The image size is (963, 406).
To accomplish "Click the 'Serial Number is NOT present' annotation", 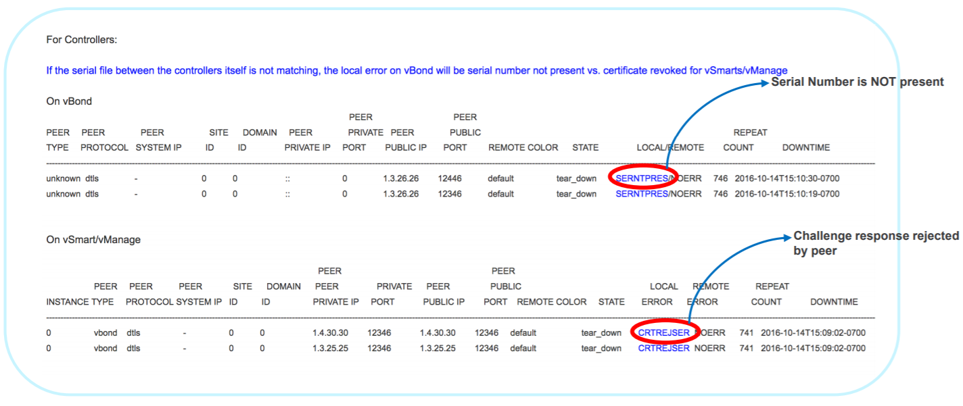I will pos(857,82).
